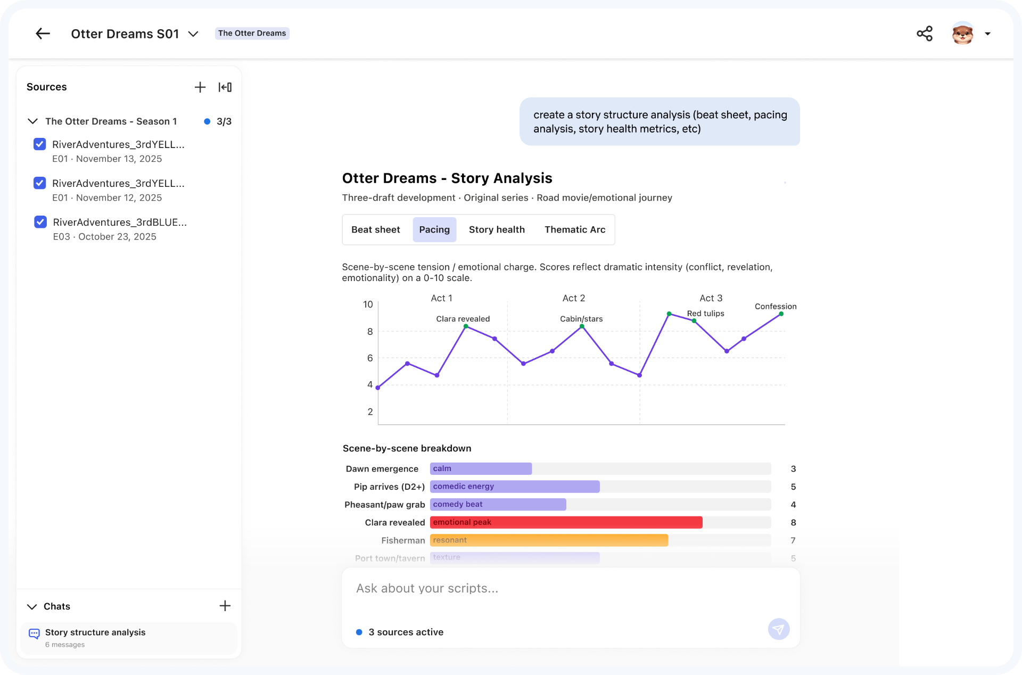Screen dimensions: 1022x675
Task: Click the calm bar for Dawn emergence
Action: coord(481,468)
